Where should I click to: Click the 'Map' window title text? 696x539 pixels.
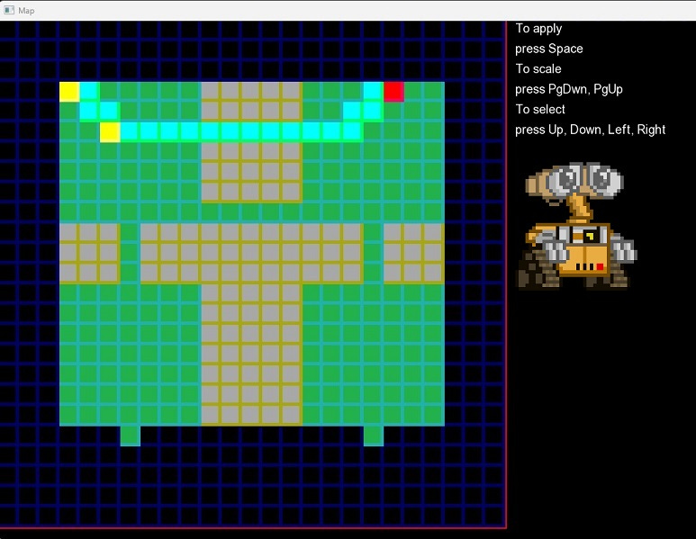pyautogui.click(x=26, y=10)
